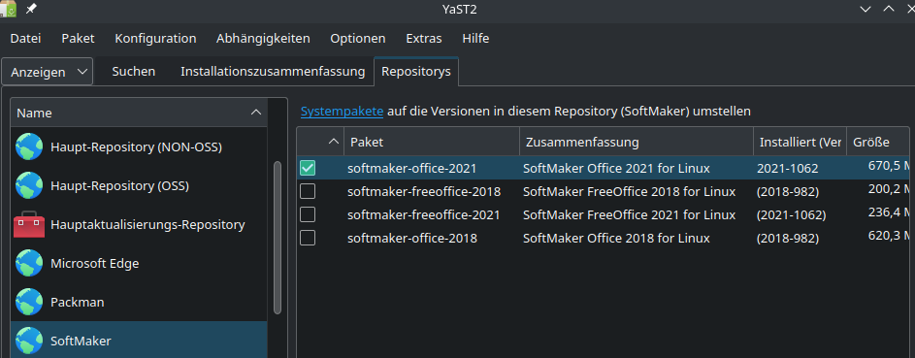Sort by the Zusammenfassung column header
The width and height of the screenshot is (915, 358).
point(637,142)
